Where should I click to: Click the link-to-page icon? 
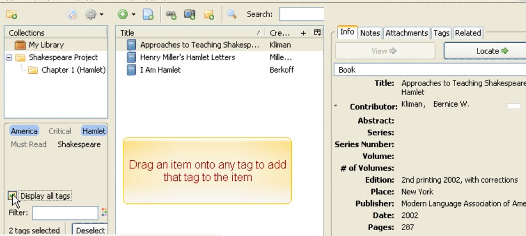tap(171, 14)
